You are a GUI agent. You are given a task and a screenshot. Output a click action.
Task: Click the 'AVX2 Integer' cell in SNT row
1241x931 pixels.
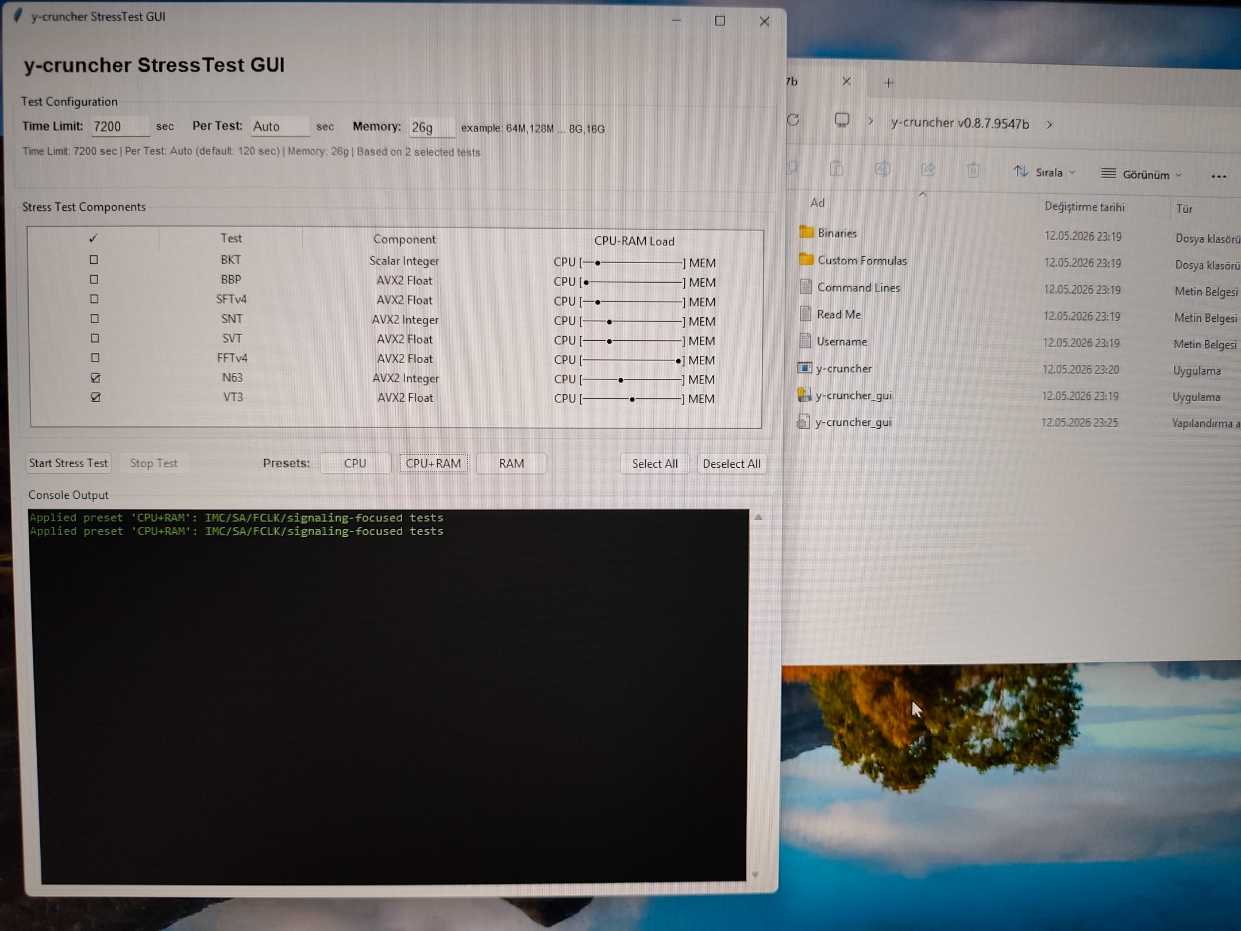click(x=405, y=320)
